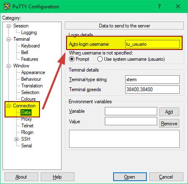Click the 'Environment variables' group label
The width and height of the screenshot is (188, 184).
pos(90,102)
